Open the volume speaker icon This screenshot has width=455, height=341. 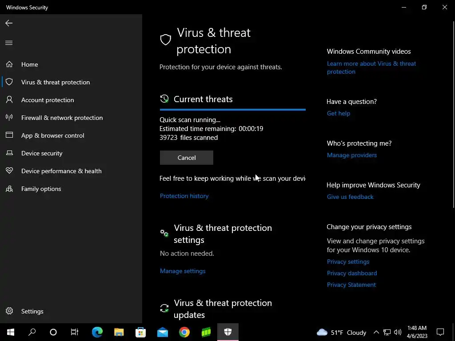pyautogui.click(x=398, y=332)
